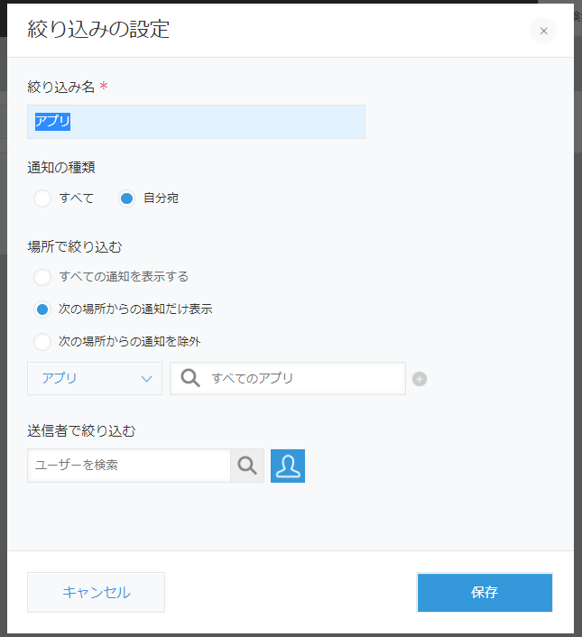
Task: Choose 次の場所からの通知を除外 option
Action: click(42, 342)
